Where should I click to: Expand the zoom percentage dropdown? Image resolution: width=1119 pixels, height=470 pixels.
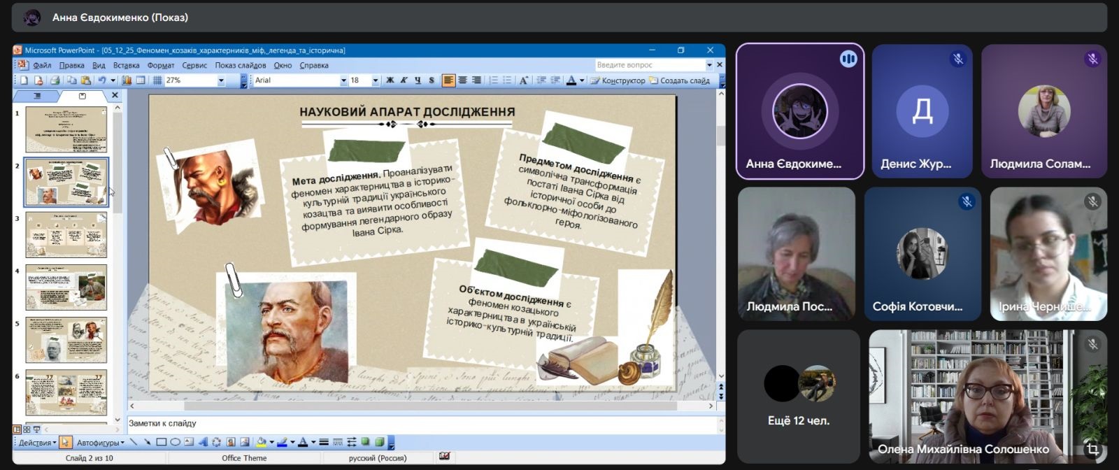point(221,80)
